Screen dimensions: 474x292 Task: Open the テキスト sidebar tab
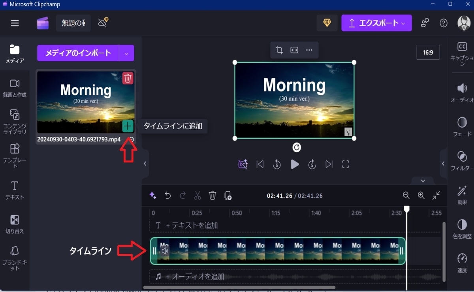(x=15, y=190)
